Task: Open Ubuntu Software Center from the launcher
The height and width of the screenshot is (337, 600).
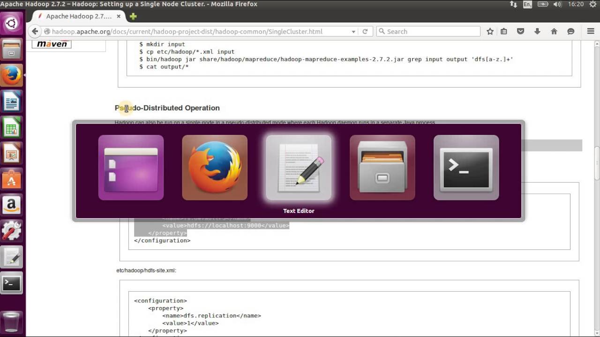Action: click(x=12, y=179)
